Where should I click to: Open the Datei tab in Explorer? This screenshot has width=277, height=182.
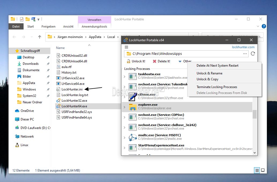click(16, 26)
